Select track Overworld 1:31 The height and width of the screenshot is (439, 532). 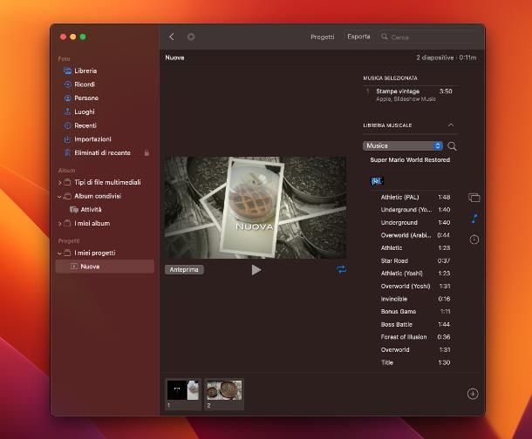coord(415,350)
